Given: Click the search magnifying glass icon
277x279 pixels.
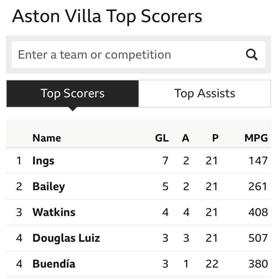Looking at the screenshot, I should [x=252, y=55].
